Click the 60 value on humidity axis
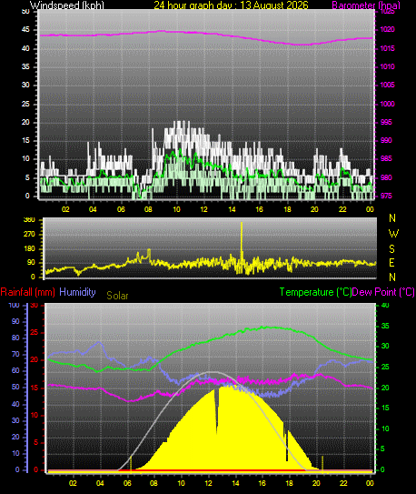The width and height of the screenshot is (416, 494). click(x=15, y=371)
